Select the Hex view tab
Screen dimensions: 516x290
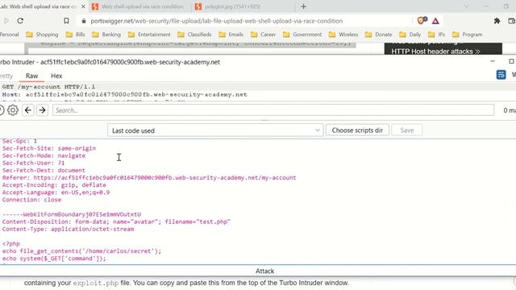(x=56, y=76)
